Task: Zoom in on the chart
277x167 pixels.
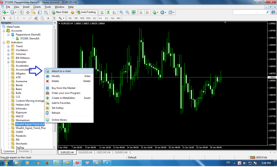Action: (x=121, y=12)
